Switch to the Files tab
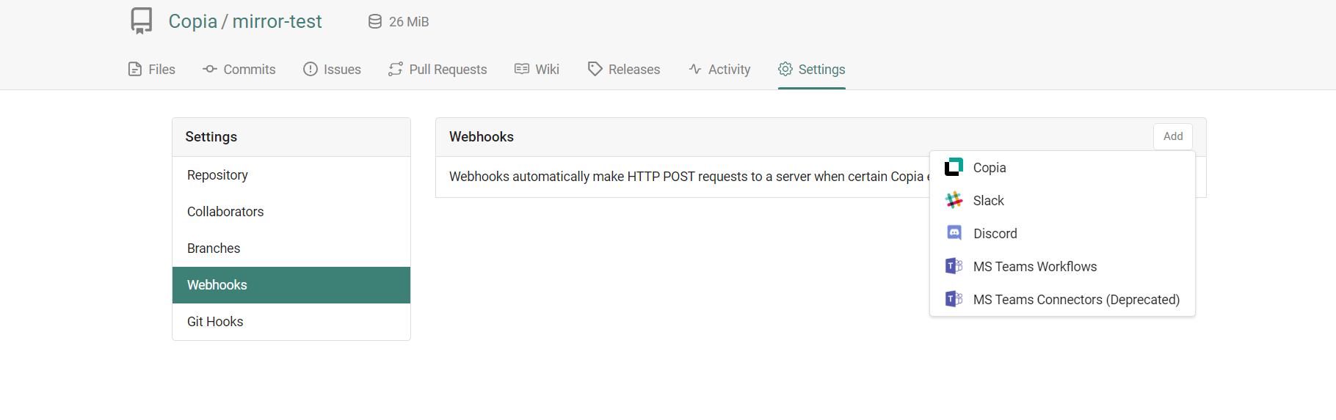The height and width of the screenshot is (420, 1336). coord(152,70)
